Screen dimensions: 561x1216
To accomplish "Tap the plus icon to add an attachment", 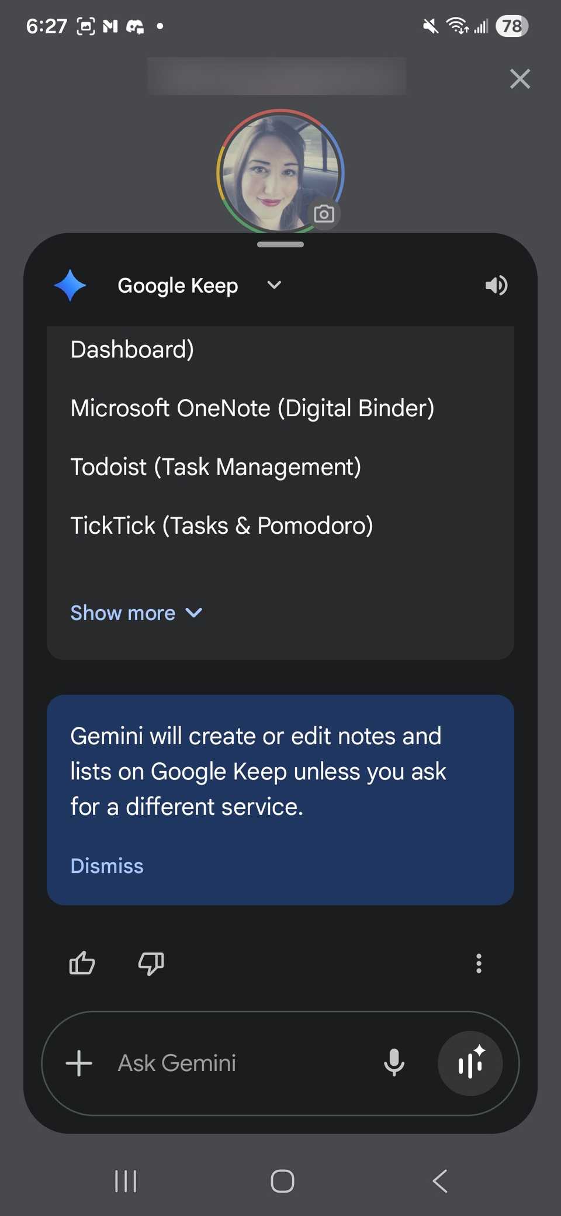I will coord(79,1064).
